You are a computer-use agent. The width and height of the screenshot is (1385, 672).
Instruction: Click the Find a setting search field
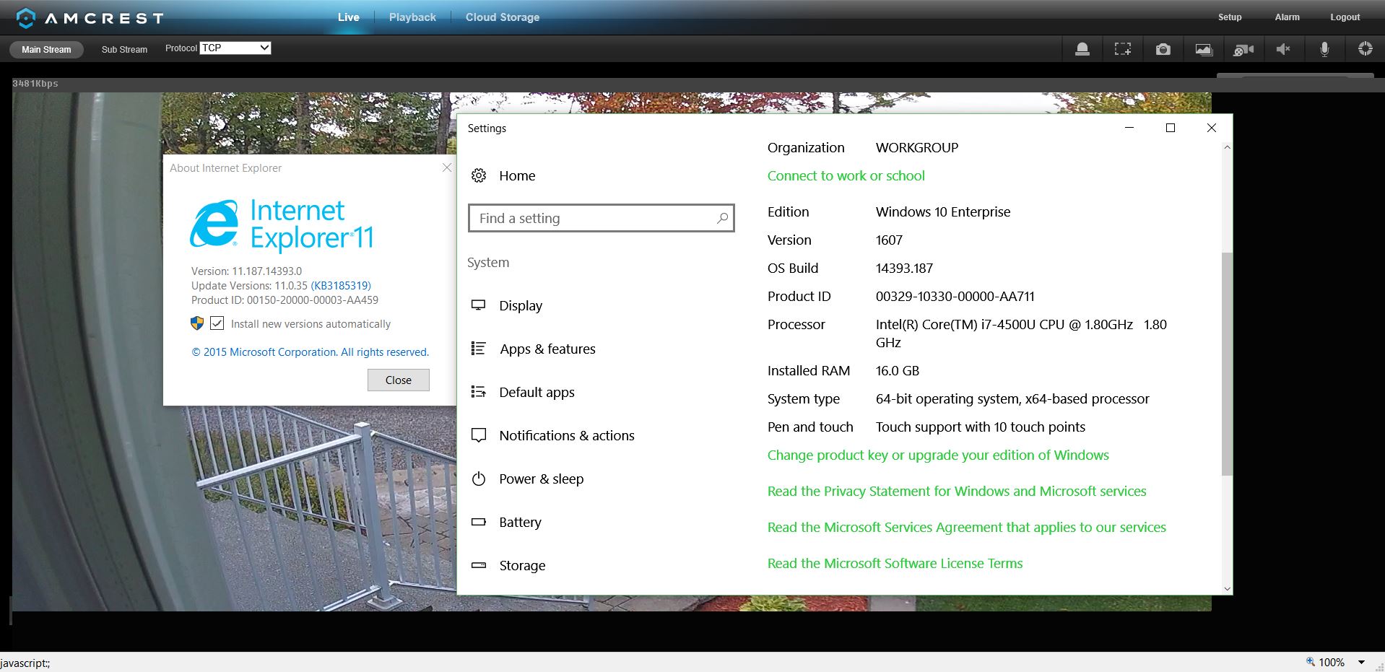pyautogui.click(x=601, y=218)
